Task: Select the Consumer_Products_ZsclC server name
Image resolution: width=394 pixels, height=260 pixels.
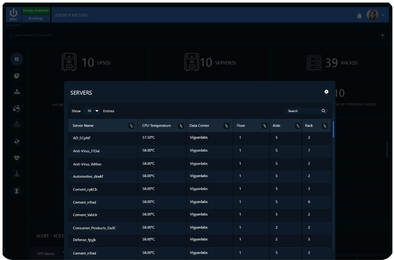Action: pyautogui.click(x=95, y=228)
